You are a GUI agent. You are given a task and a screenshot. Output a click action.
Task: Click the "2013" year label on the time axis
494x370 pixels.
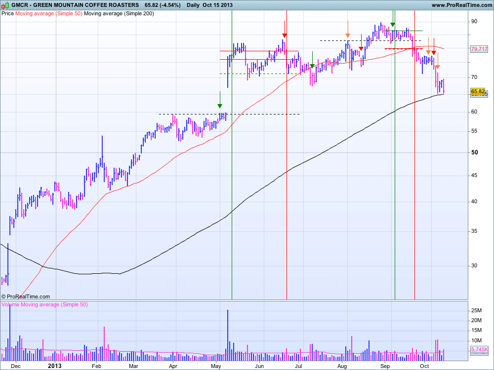pyautogui.click(x=54, y=366)
